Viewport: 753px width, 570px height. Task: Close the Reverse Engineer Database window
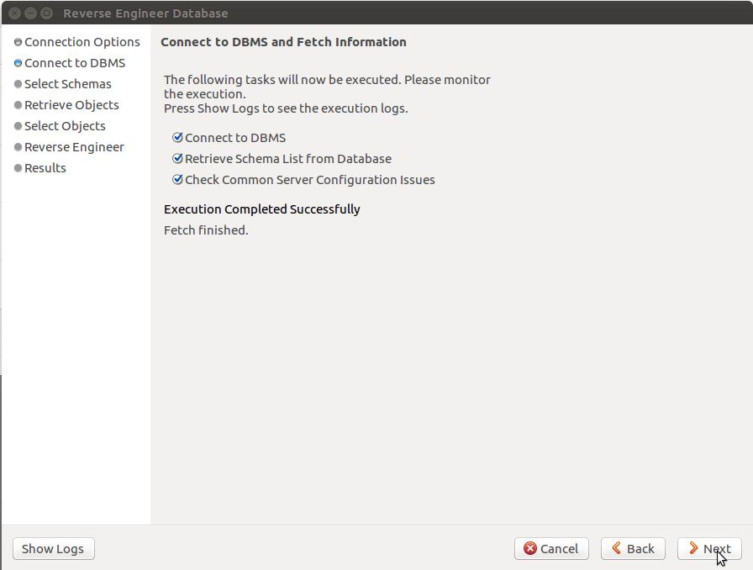pos(14,13)
